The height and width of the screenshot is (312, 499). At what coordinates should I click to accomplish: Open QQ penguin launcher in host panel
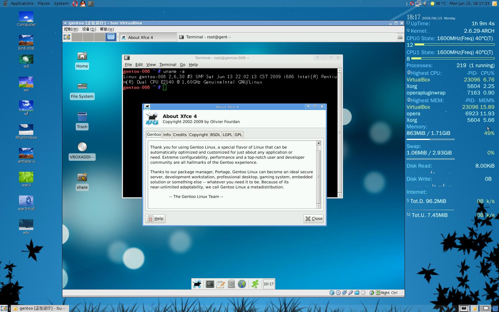(x=83, y=4)
